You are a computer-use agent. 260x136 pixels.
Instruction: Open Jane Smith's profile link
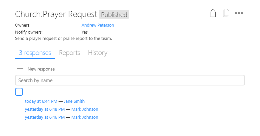point(74,101)
